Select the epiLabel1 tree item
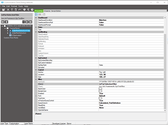The width and height of the screenshot is (168, 125). [17, 35]
